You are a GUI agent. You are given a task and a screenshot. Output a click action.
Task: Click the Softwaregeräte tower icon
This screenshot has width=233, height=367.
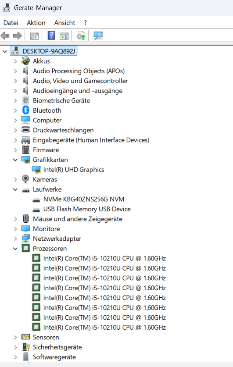[x=25, y=357]
